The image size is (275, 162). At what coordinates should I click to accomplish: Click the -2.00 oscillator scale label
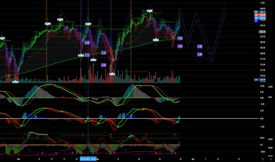(262, 127)
